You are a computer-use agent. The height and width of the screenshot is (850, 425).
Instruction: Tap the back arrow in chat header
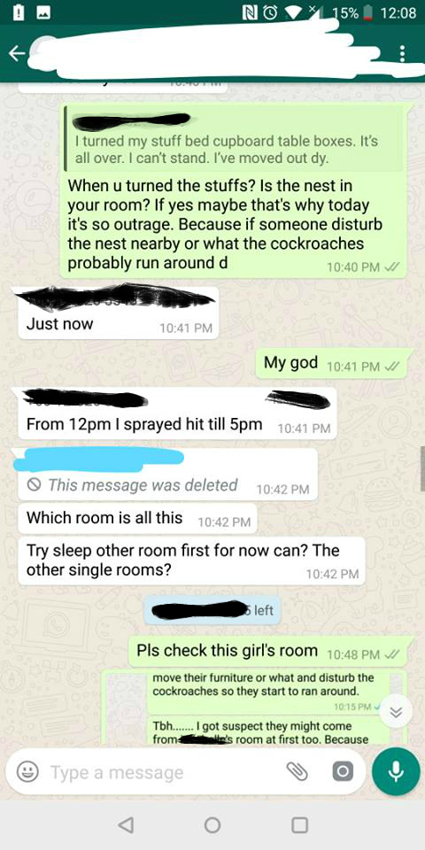point(17,53)
